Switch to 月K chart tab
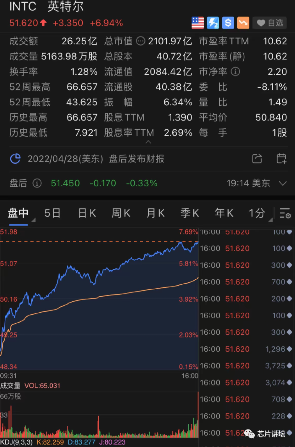 coord(155,213)
